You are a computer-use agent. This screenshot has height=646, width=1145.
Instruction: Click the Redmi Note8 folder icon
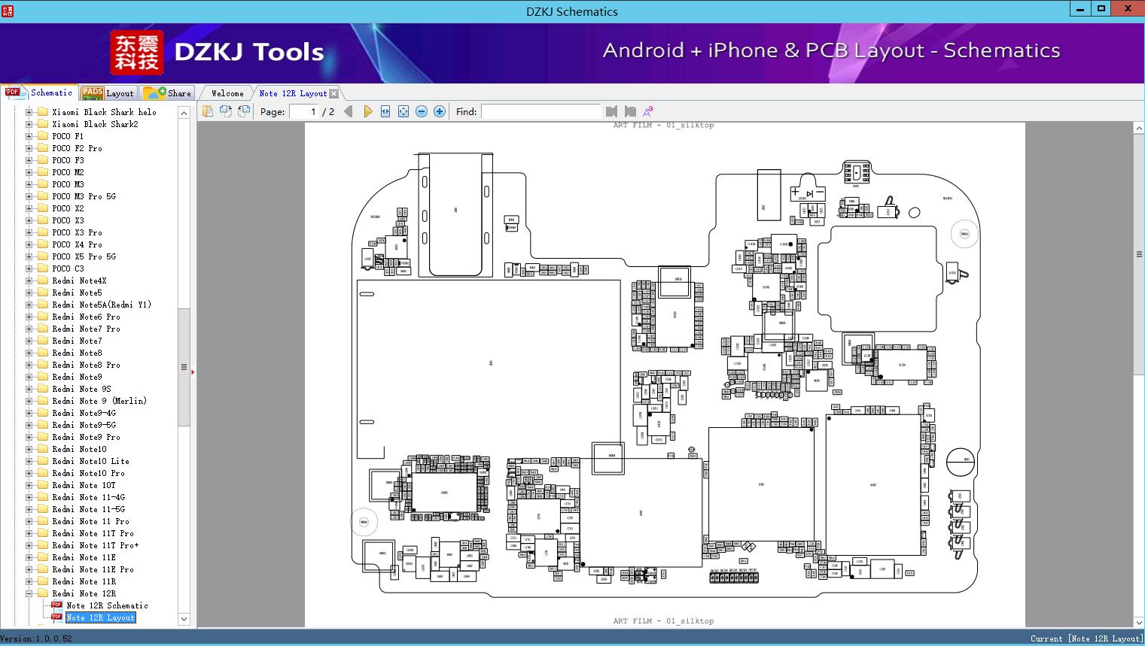tap(43, 353)
